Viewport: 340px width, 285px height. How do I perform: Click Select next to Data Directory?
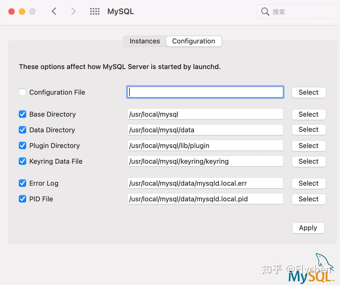tap(309, 130)
